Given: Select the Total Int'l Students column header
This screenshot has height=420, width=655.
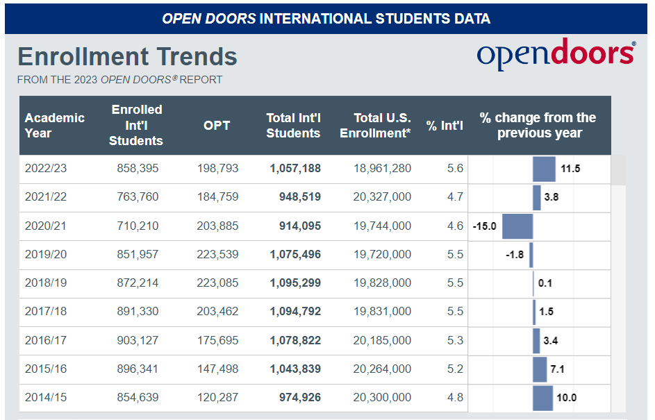Looking at the screenshot, I should pyautogui.click(x=293, y=126).
